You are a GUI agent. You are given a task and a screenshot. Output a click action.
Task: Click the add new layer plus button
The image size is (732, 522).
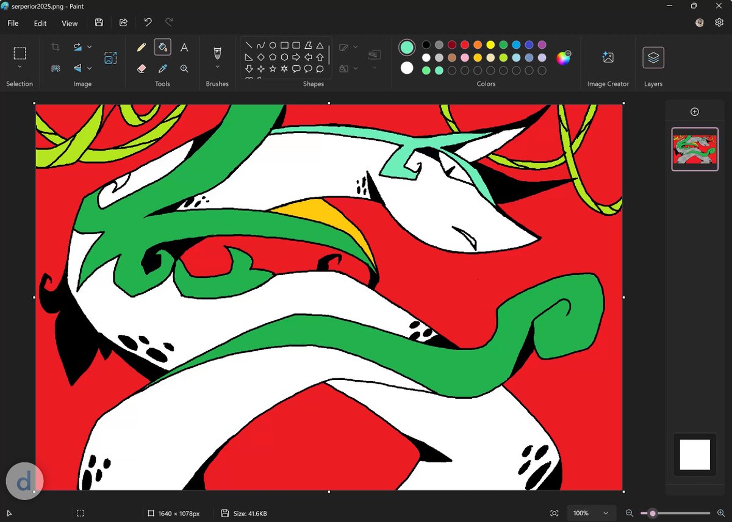point(694,112)
